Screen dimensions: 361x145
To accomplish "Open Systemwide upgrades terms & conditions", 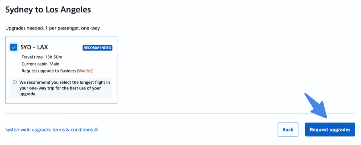I will 49,130.
